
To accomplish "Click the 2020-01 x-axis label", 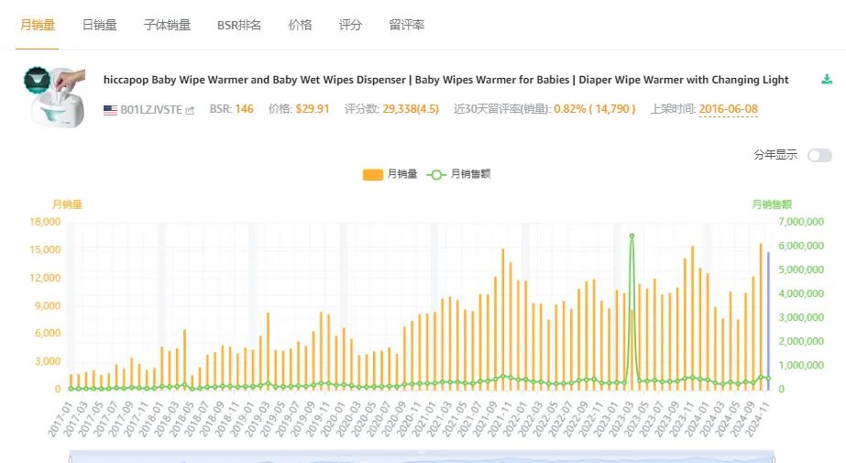I will point(334,419).
